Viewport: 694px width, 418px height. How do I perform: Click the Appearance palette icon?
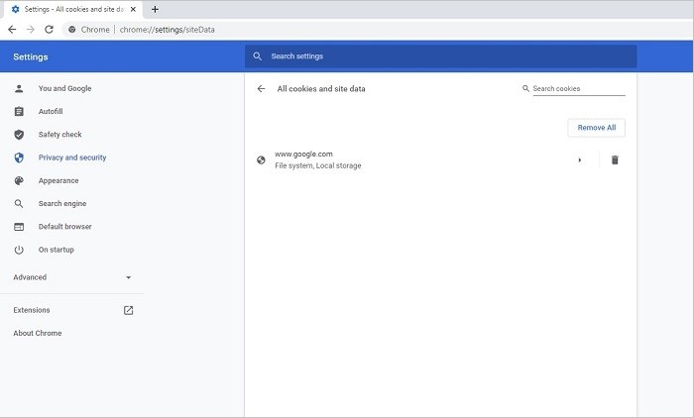[19, 181]
